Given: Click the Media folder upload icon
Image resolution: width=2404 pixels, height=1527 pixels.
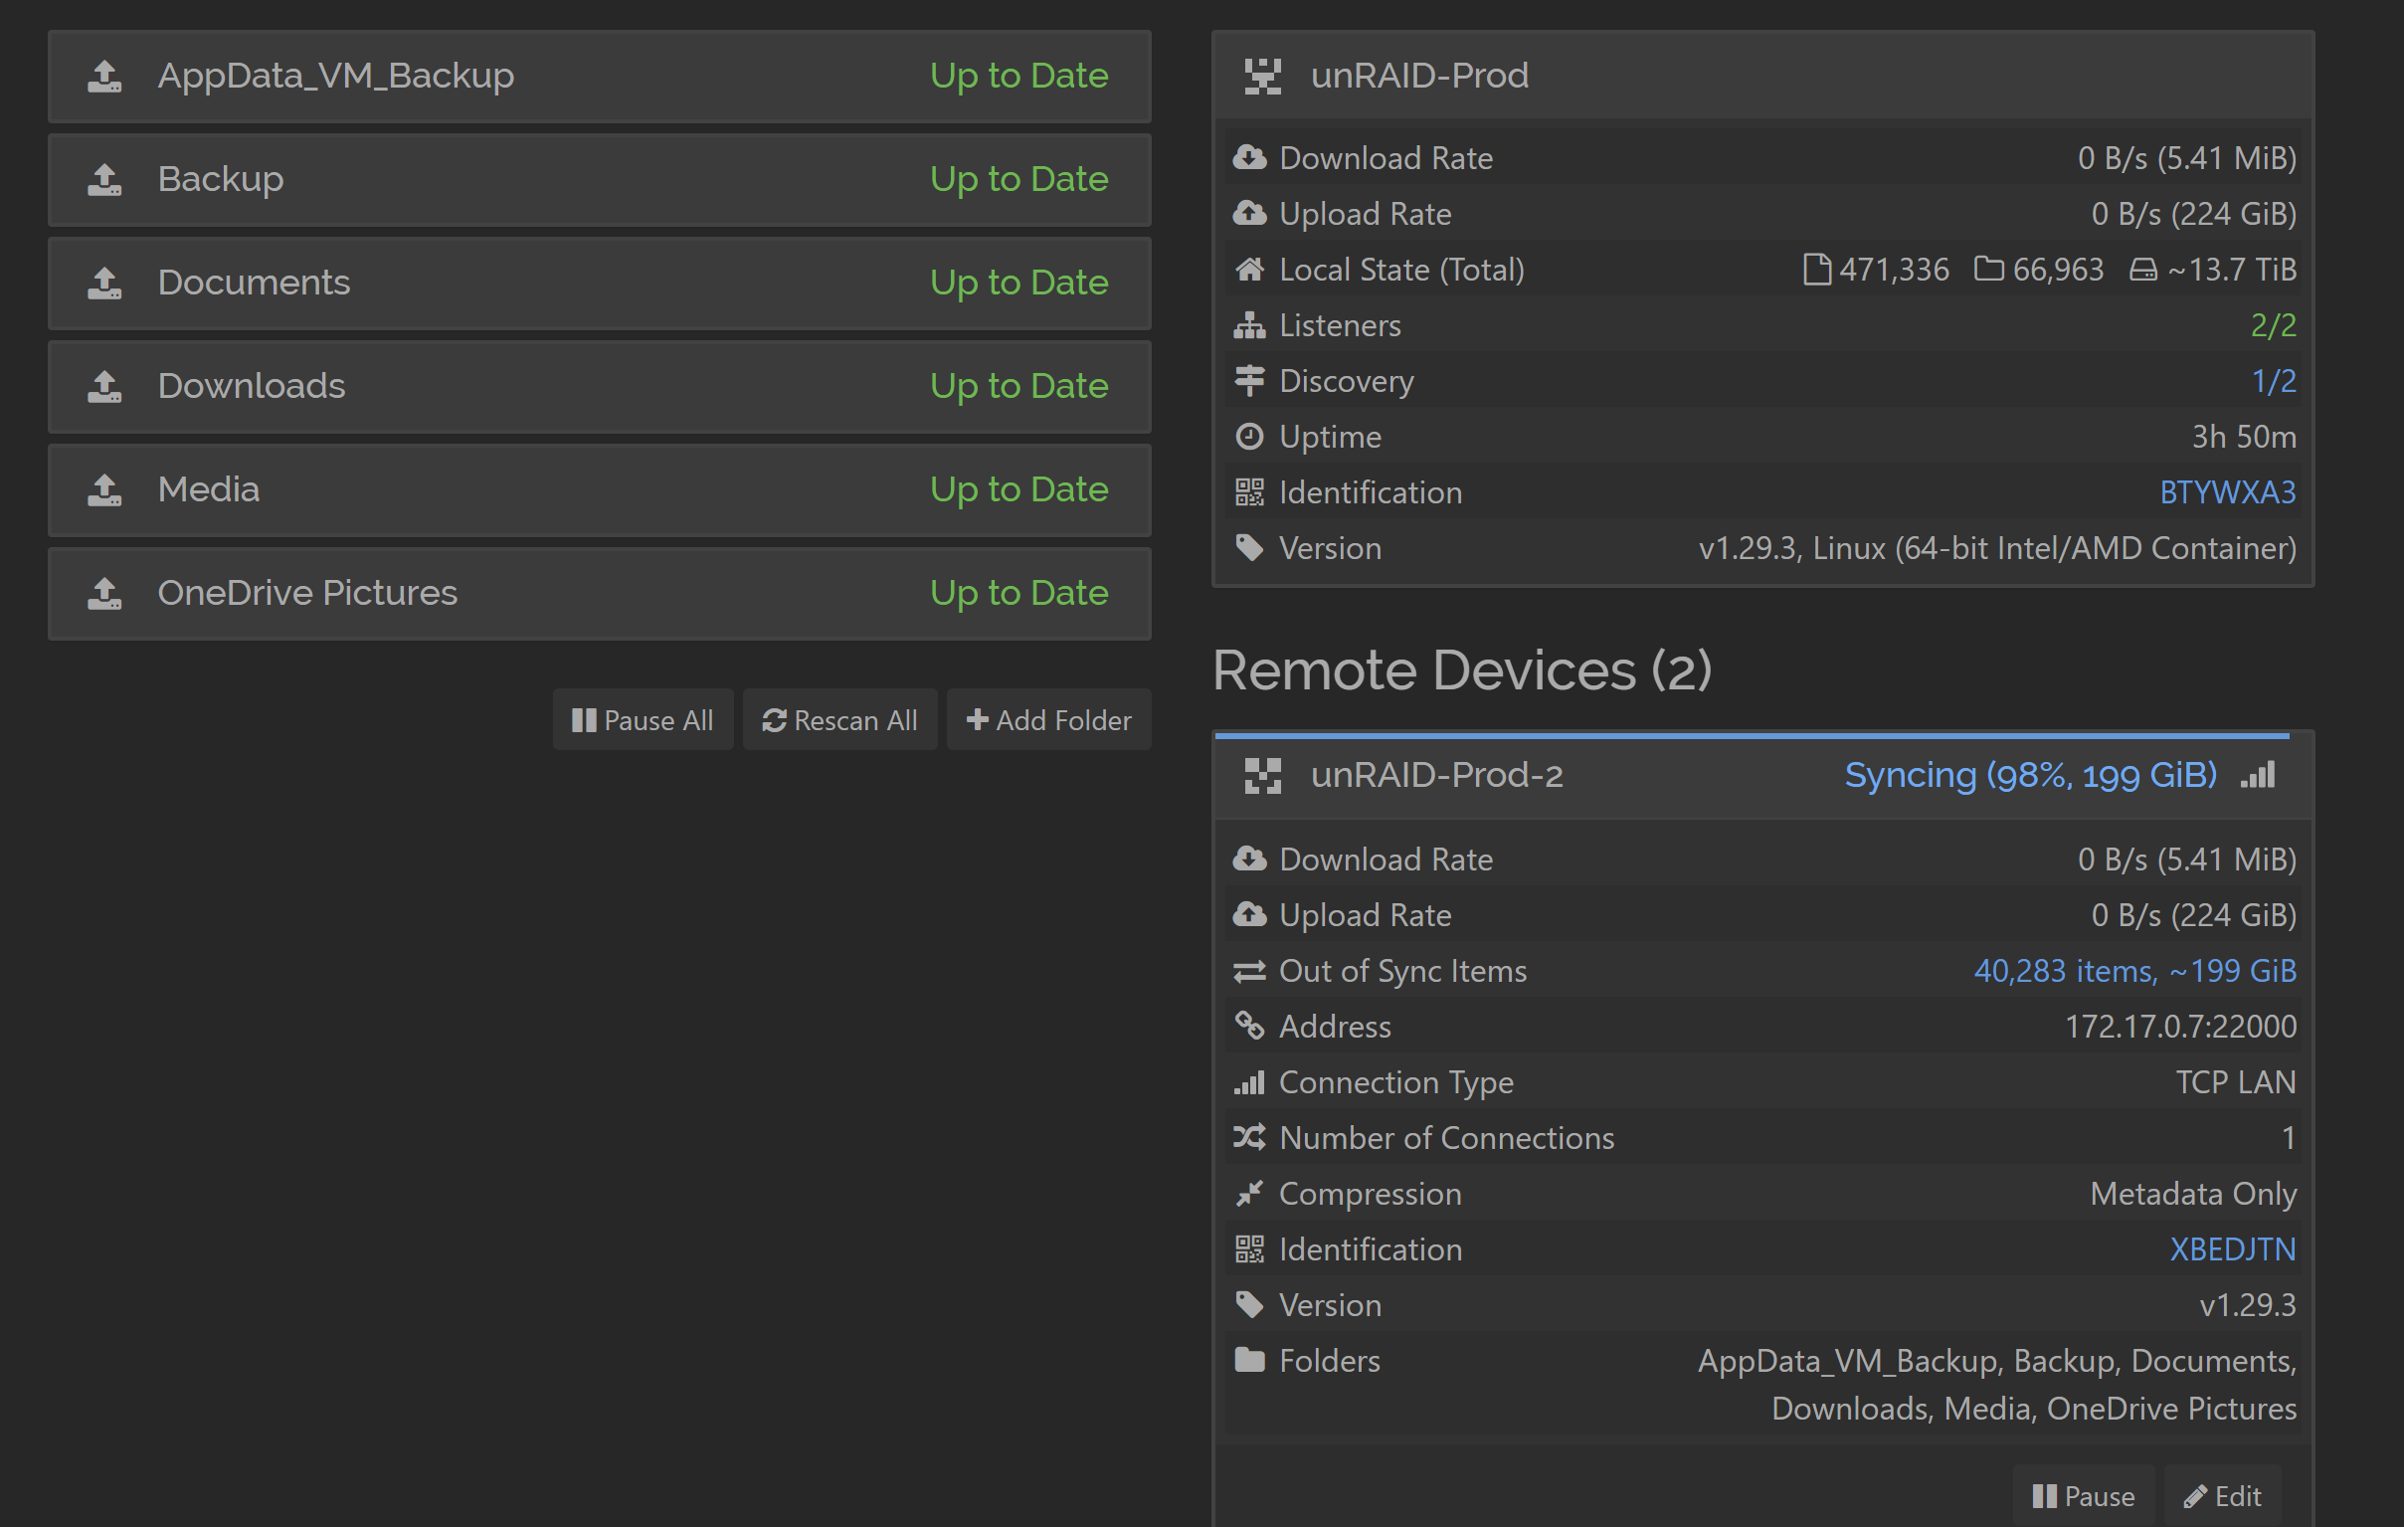Looking at the screenshot, I should point(104,489).
